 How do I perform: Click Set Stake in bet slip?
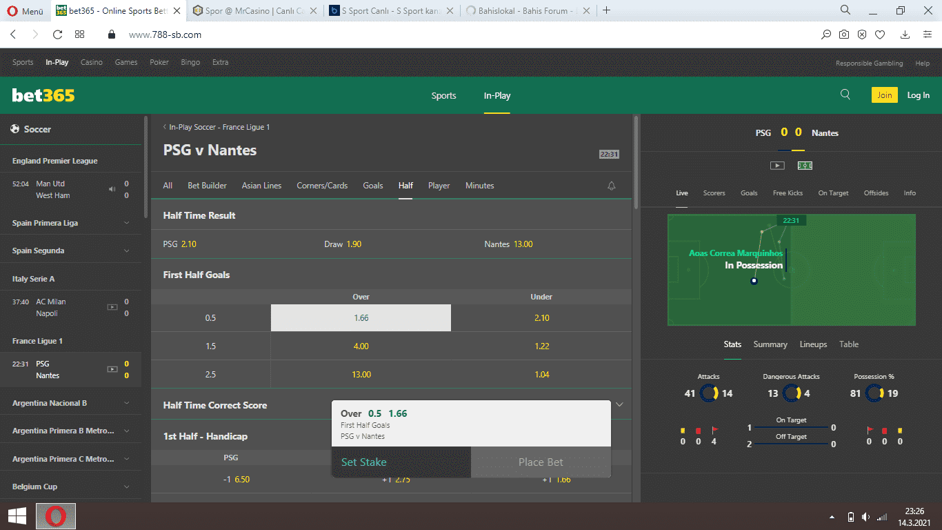[x=401, y=462]
